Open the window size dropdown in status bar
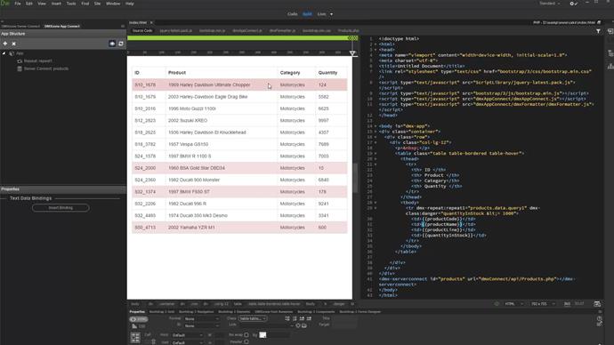Viewport: 614px width, 345px height. click(x=543, y=304)
